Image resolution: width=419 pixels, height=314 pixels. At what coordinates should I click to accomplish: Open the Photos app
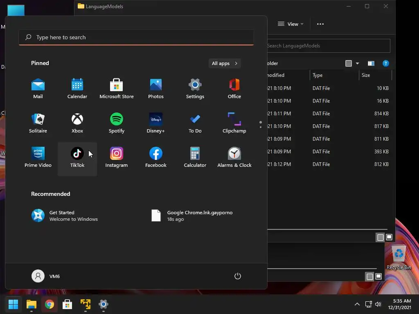(156, 89)
